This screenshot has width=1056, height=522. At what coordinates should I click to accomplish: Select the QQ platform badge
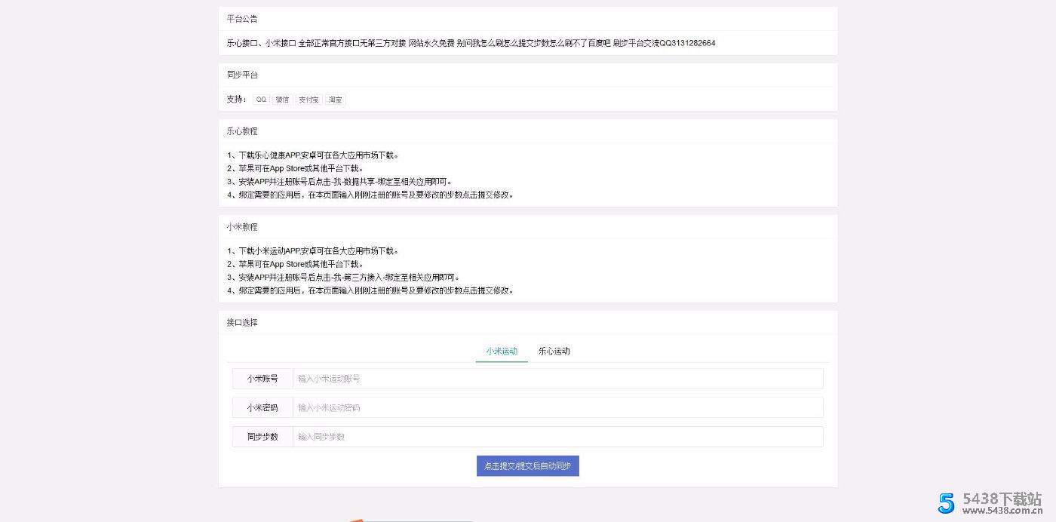pos(260,99)
